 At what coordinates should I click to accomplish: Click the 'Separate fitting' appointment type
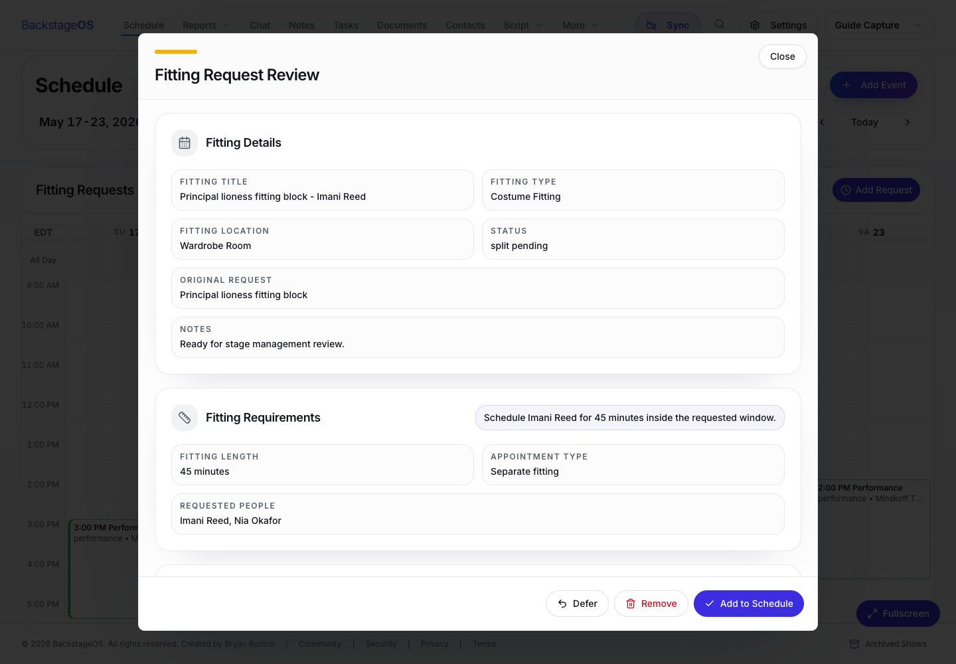click(x=524, y=471)
